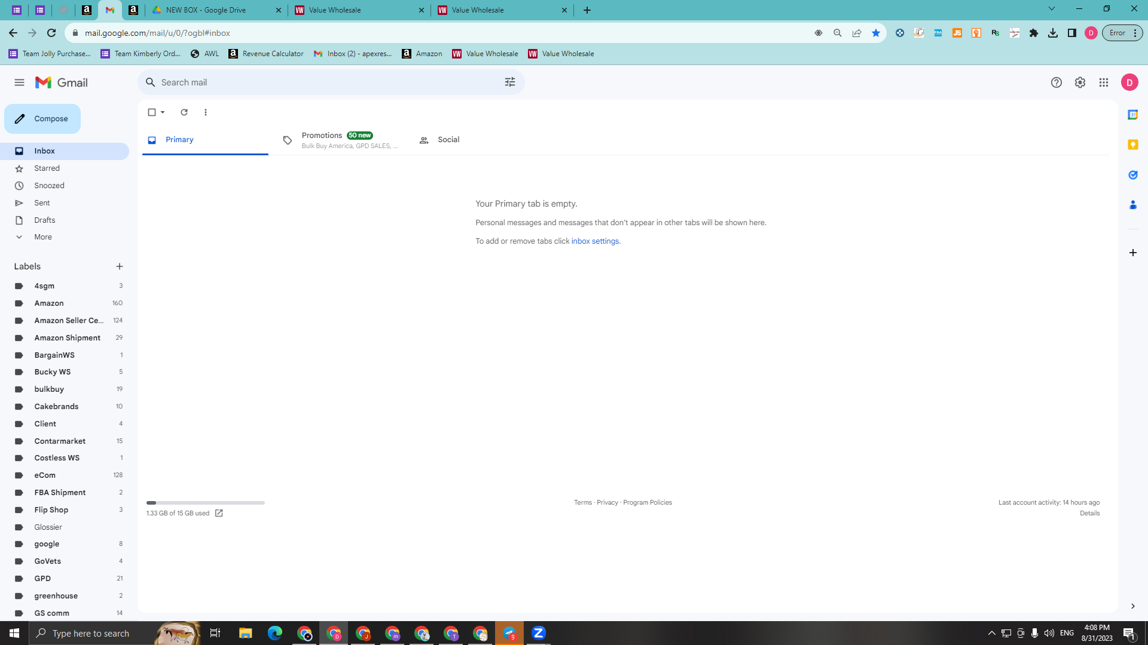Screen dimensions: 1148x645
Task: Open the Snoozed folder
Action: pyautogui.click(x=65, y=186)
